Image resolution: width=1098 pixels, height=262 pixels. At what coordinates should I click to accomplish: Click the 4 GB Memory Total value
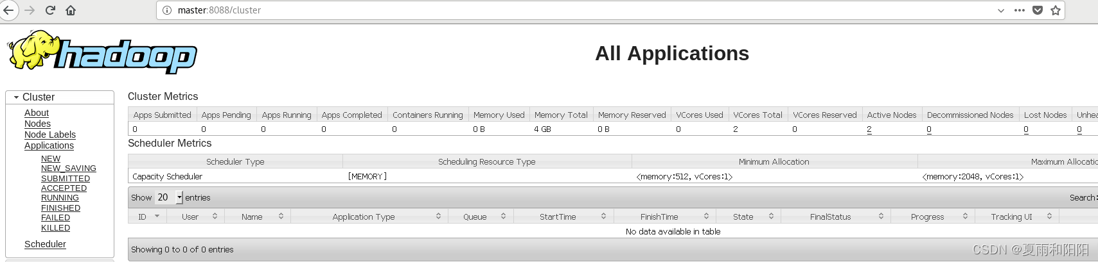pyautogui.click(x=542, y=129)
